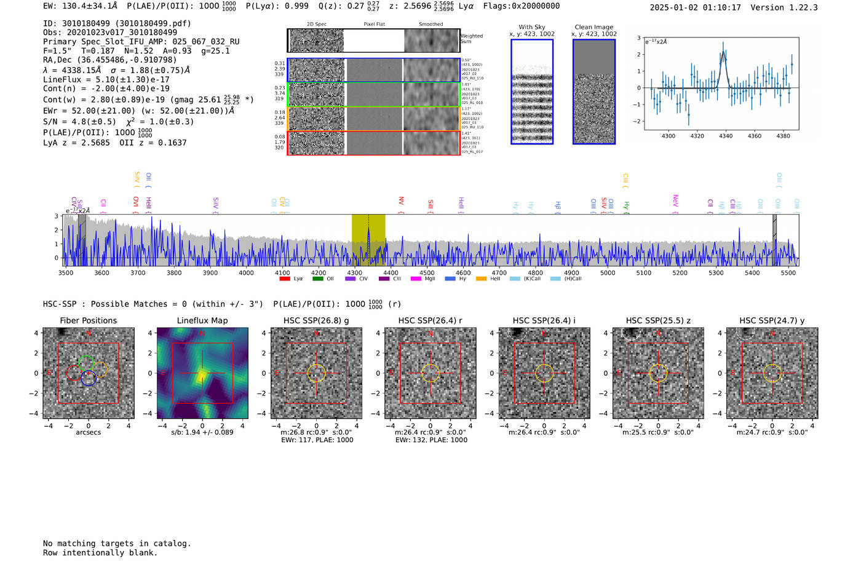This screenshot has height=586, width=861.
Task: Select the green-bordered fiber row 025_RU_018
Action: [373, 95]
